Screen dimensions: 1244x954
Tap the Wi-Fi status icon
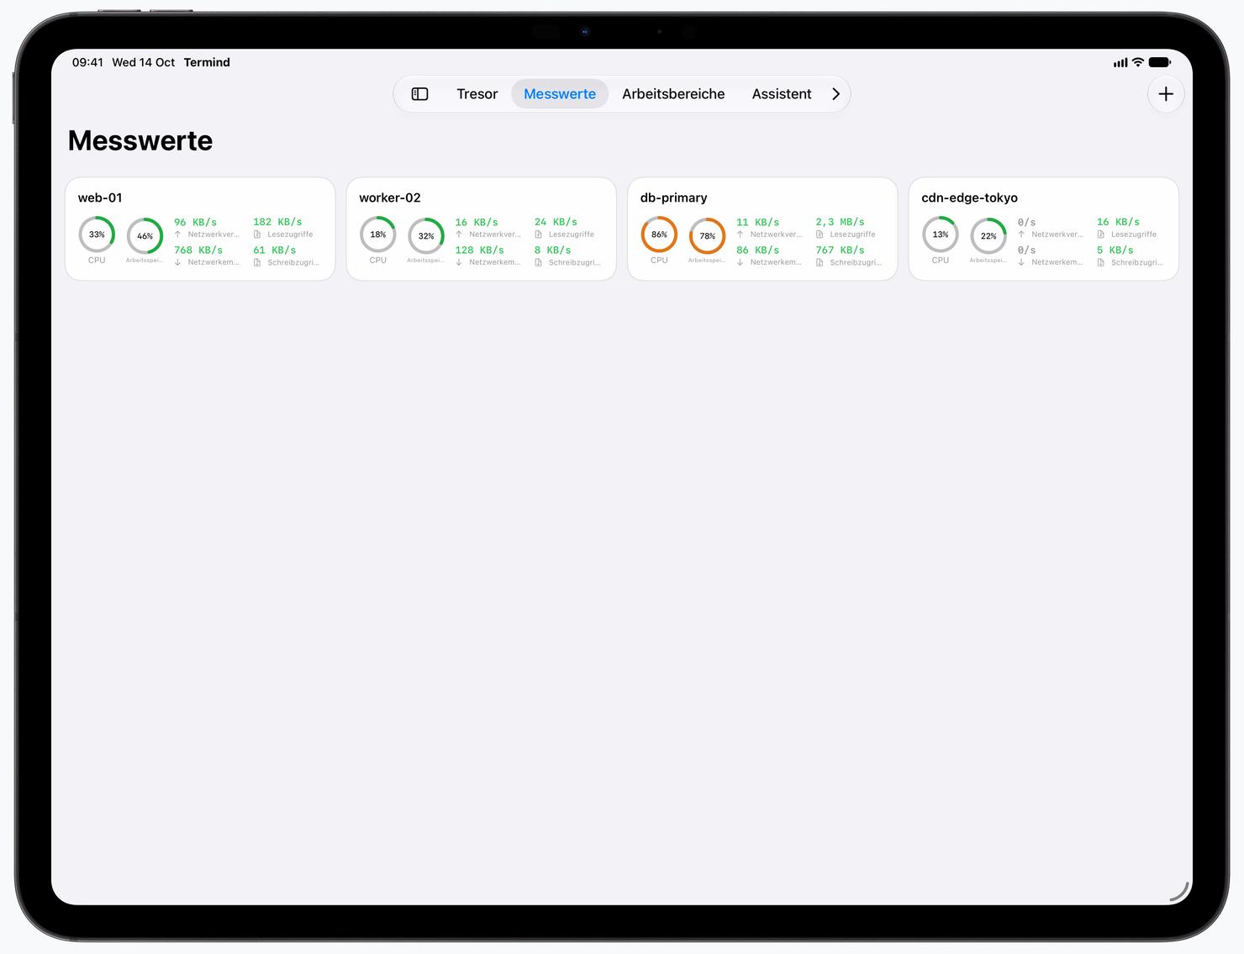(1138, 62)
